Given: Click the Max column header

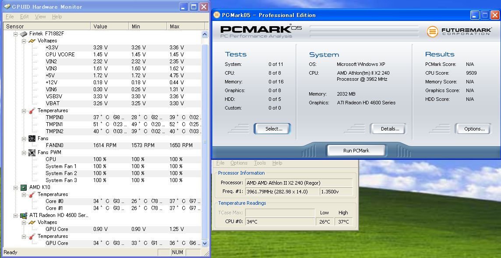Looking at the screenshot, I should [x=186, y=27].
